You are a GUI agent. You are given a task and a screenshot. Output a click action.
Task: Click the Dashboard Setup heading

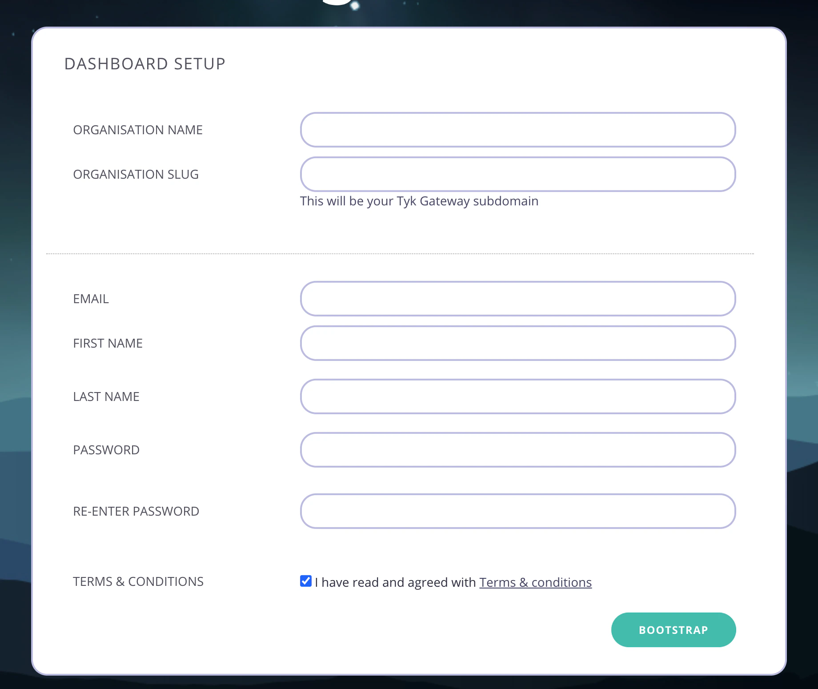point(144,64)
